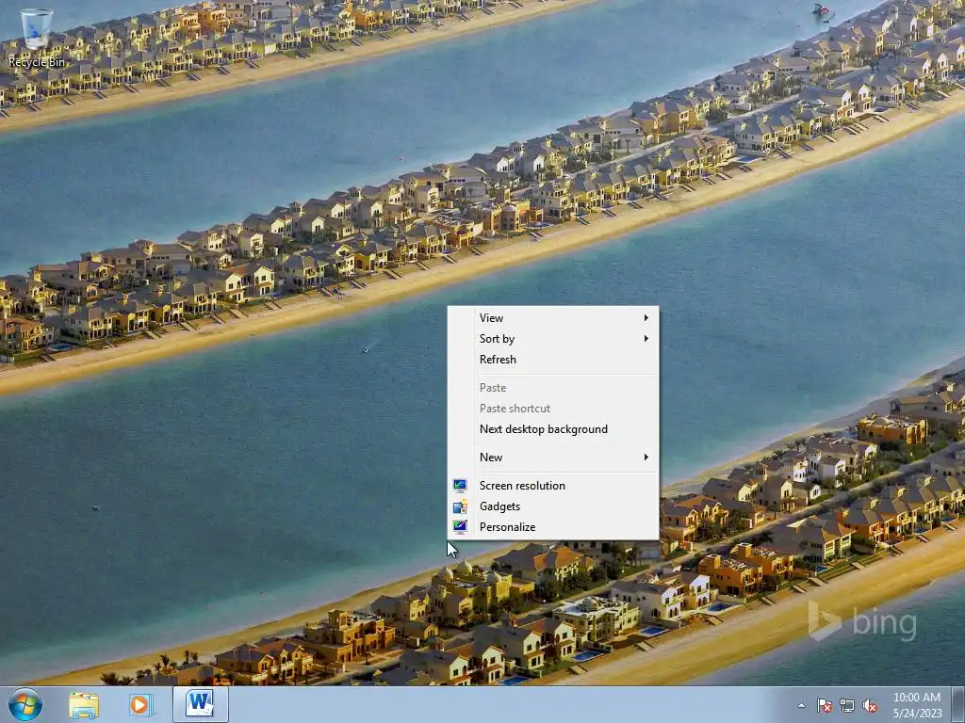Launch Windows Media Player from the taskbar
This screenshot has height=723, width=965.
click(140, 704)
